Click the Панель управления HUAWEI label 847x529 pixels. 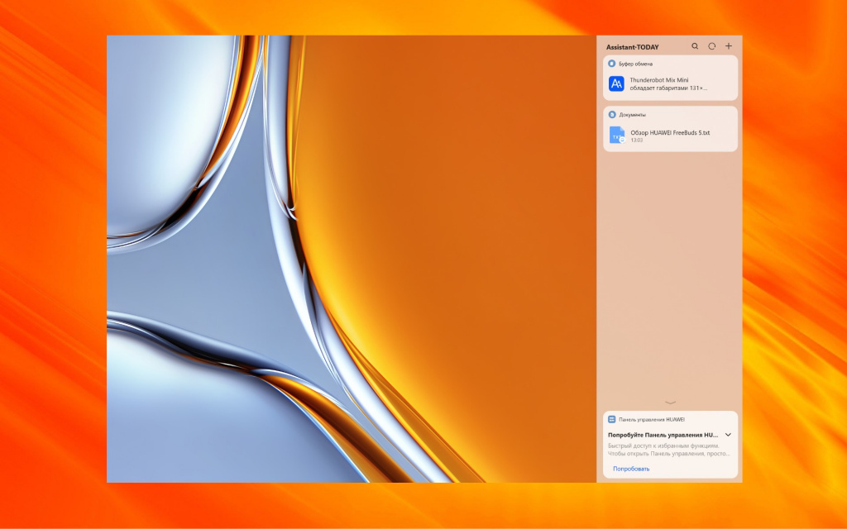(652, 419)
